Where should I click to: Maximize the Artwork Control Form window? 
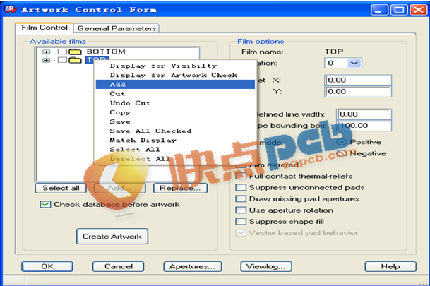tap(399, 10)
